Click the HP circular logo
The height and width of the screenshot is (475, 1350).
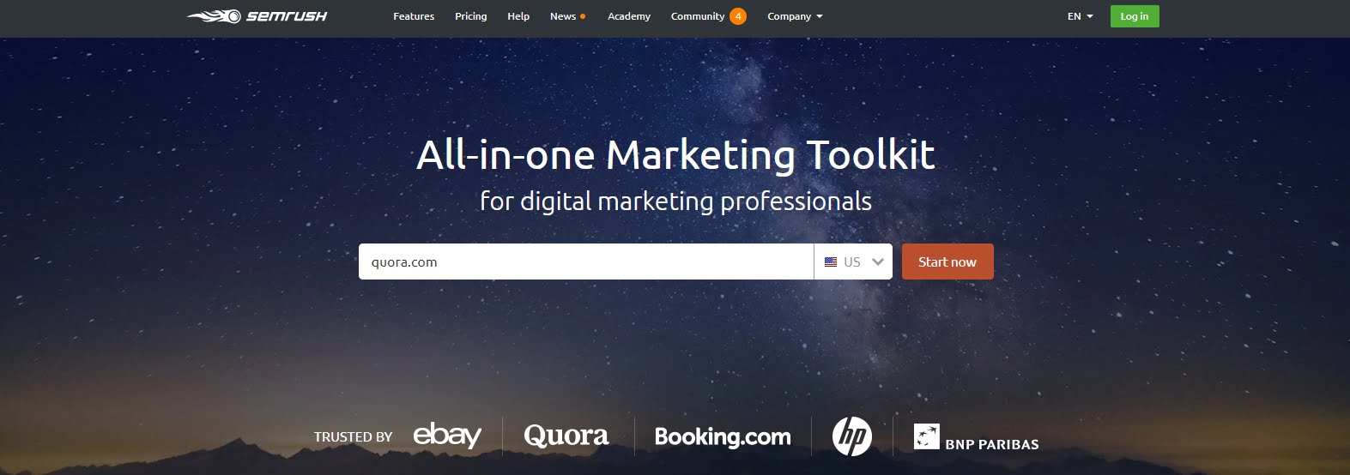tap(852, 436)
